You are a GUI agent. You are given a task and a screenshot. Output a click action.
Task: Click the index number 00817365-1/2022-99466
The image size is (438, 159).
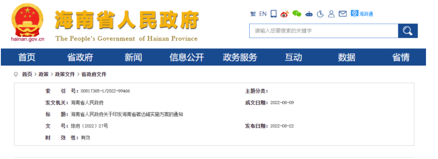tap(105, 91)
